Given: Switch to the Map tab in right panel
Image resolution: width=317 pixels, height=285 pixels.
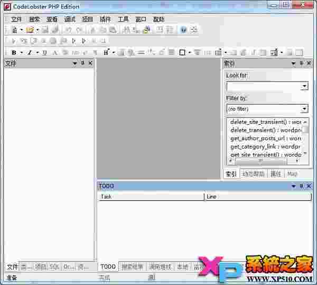Looking at the screenshot, I should click(x=292, y=174).
